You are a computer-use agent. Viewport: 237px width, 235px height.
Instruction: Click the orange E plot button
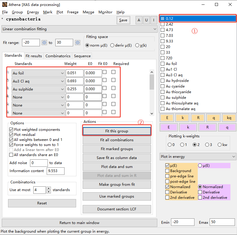point(167,117)
